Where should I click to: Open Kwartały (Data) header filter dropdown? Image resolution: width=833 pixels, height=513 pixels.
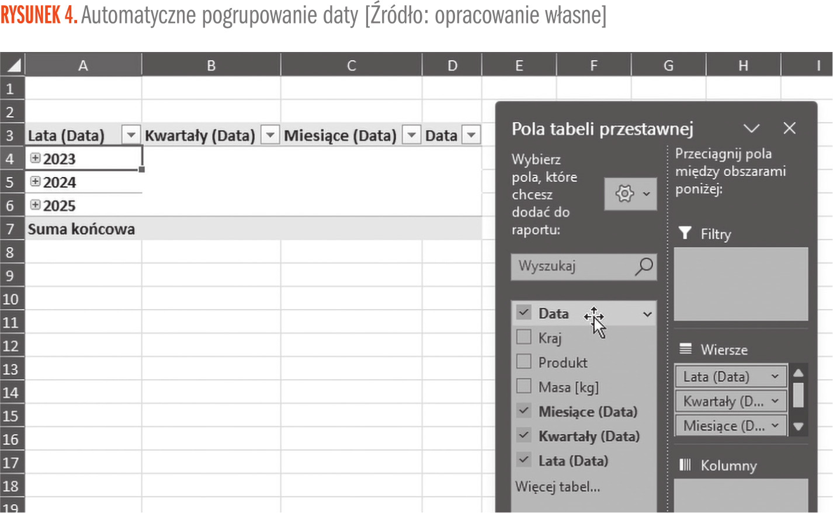pos(270,135)
